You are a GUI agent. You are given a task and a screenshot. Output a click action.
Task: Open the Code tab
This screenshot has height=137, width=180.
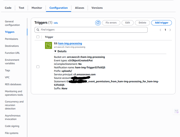point(8,8)
